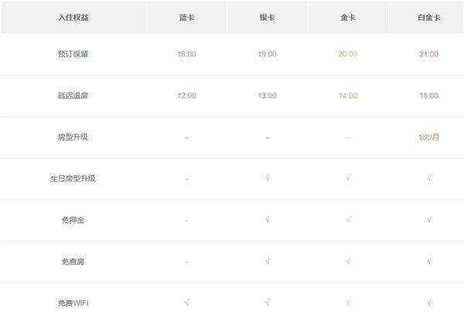Select the 免查房 row label
Image resolution: width=464 pixels, height=325 pixels.
[x=73, y=262]
